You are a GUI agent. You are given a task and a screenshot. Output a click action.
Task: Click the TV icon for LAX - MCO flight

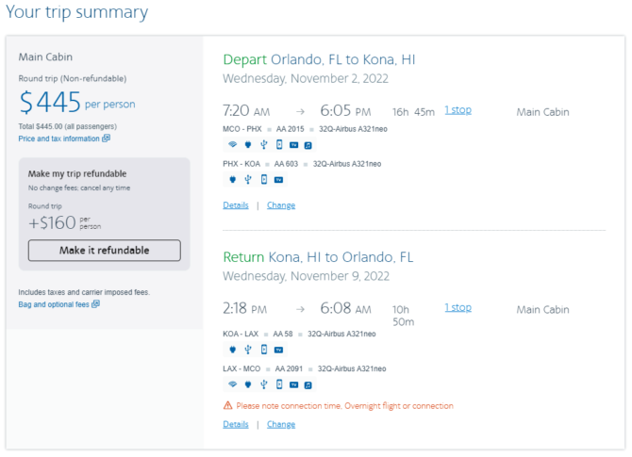tap(293, 385)
